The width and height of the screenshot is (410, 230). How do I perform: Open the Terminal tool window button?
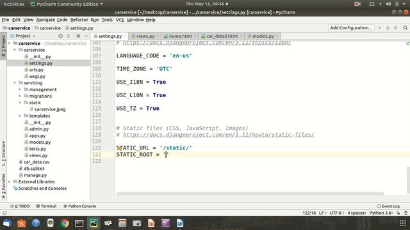[x=46, y=206]
